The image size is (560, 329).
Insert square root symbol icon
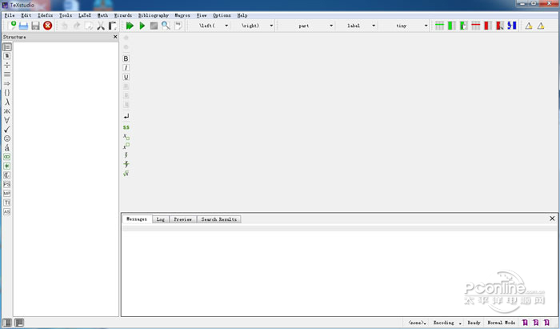click(126, 174)
